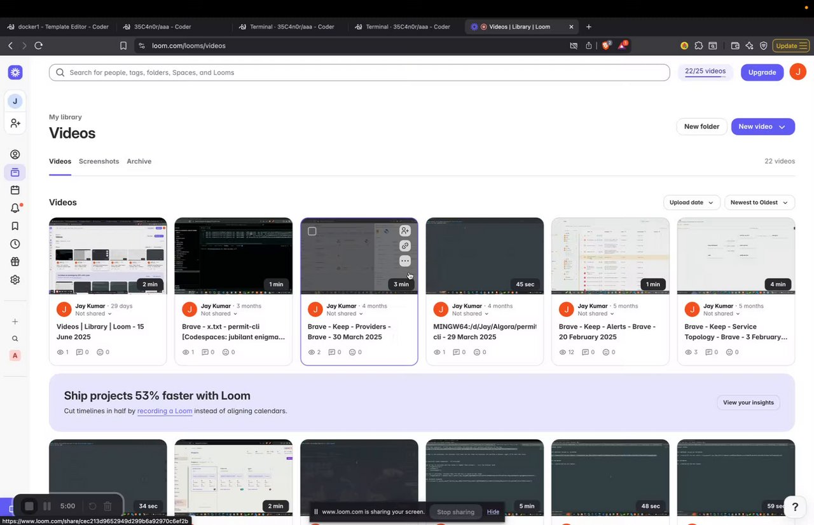Click Stop sharing in the screen-share bar
This screenshot has height=525, width=814.
[x=455, y=512]
